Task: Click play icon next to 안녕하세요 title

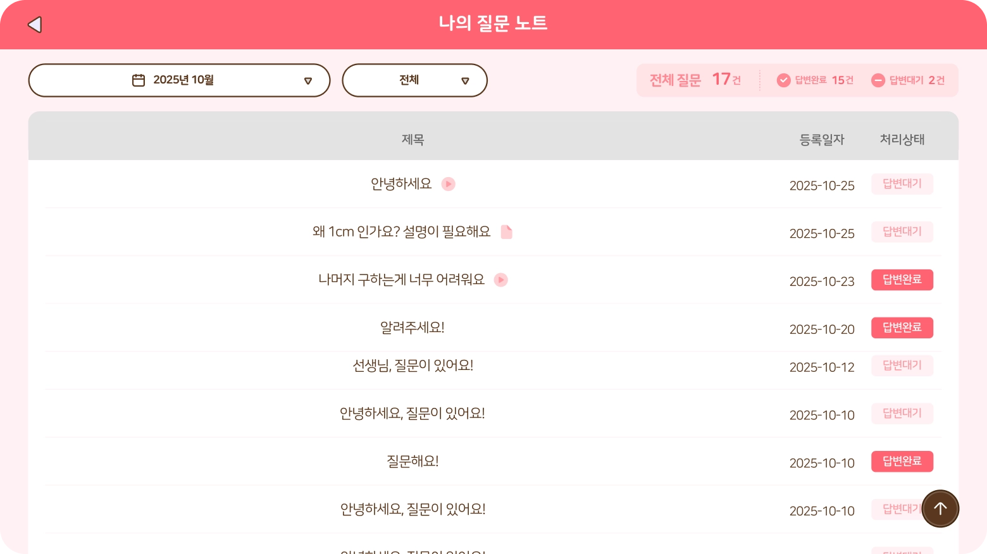Action: click(448, 184)
